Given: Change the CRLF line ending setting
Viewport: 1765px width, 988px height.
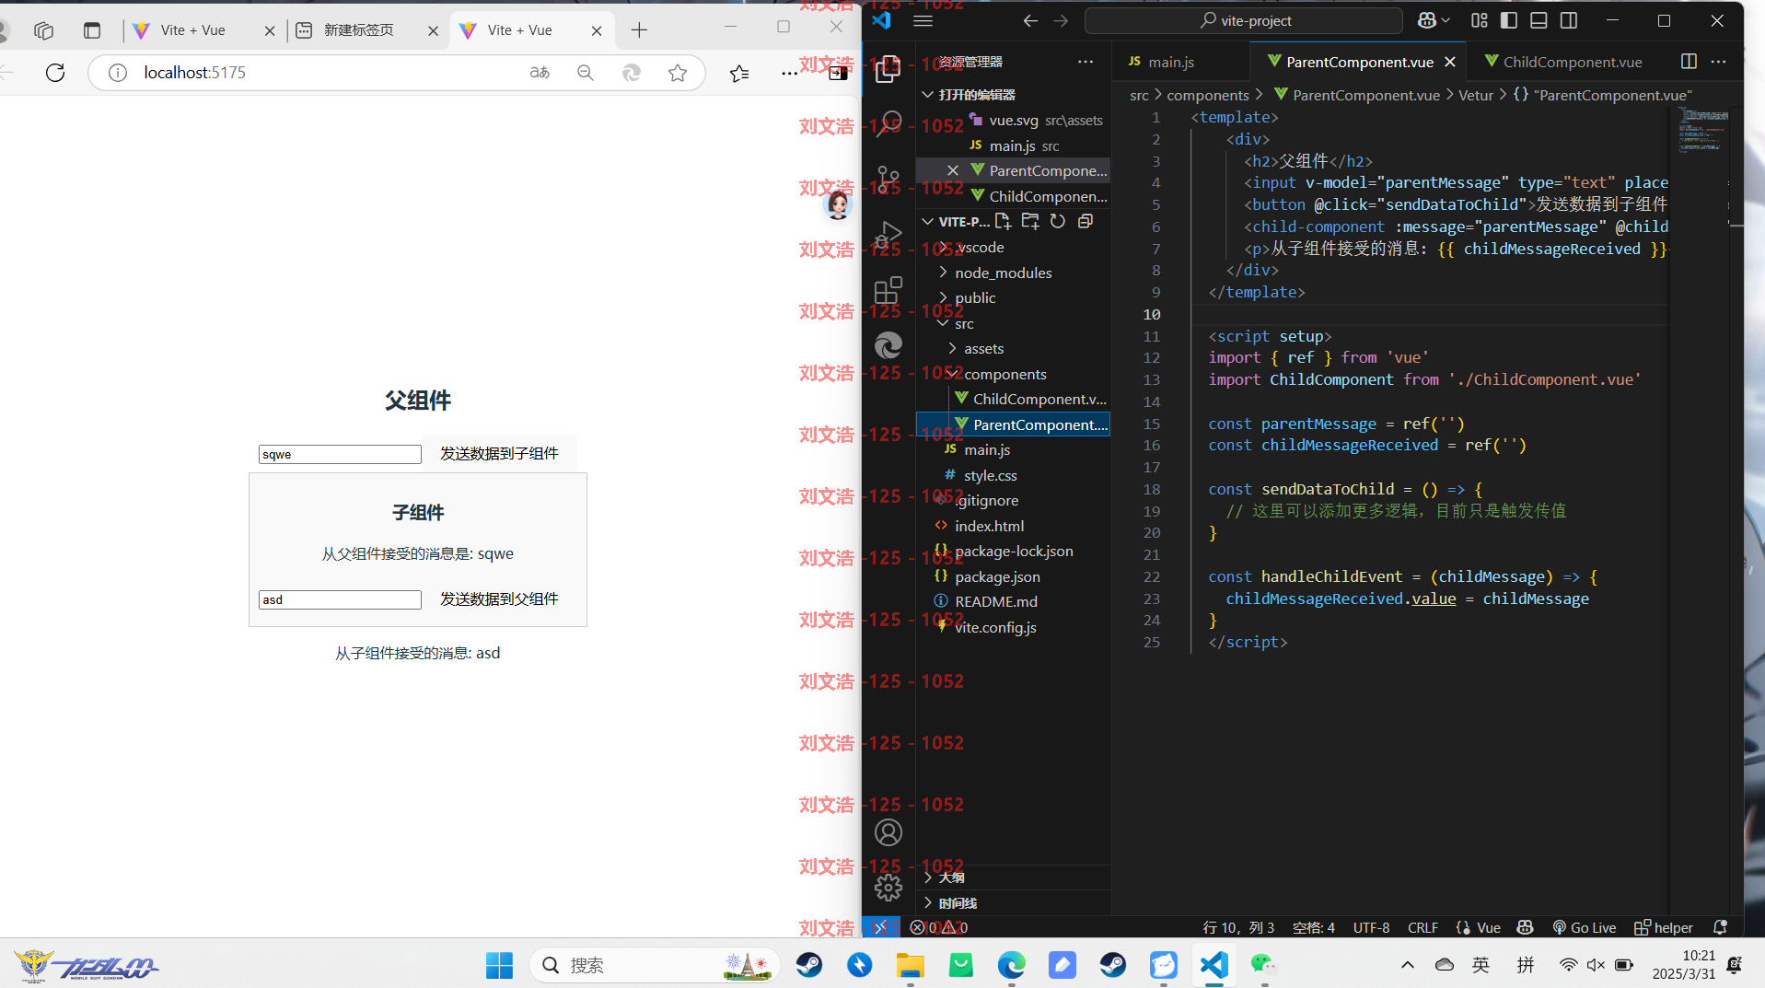Looking at the screenshot, I should click(1422, 927).
